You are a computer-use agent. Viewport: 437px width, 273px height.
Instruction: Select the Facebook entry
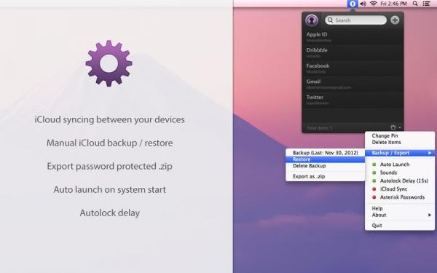coord(353,68)
